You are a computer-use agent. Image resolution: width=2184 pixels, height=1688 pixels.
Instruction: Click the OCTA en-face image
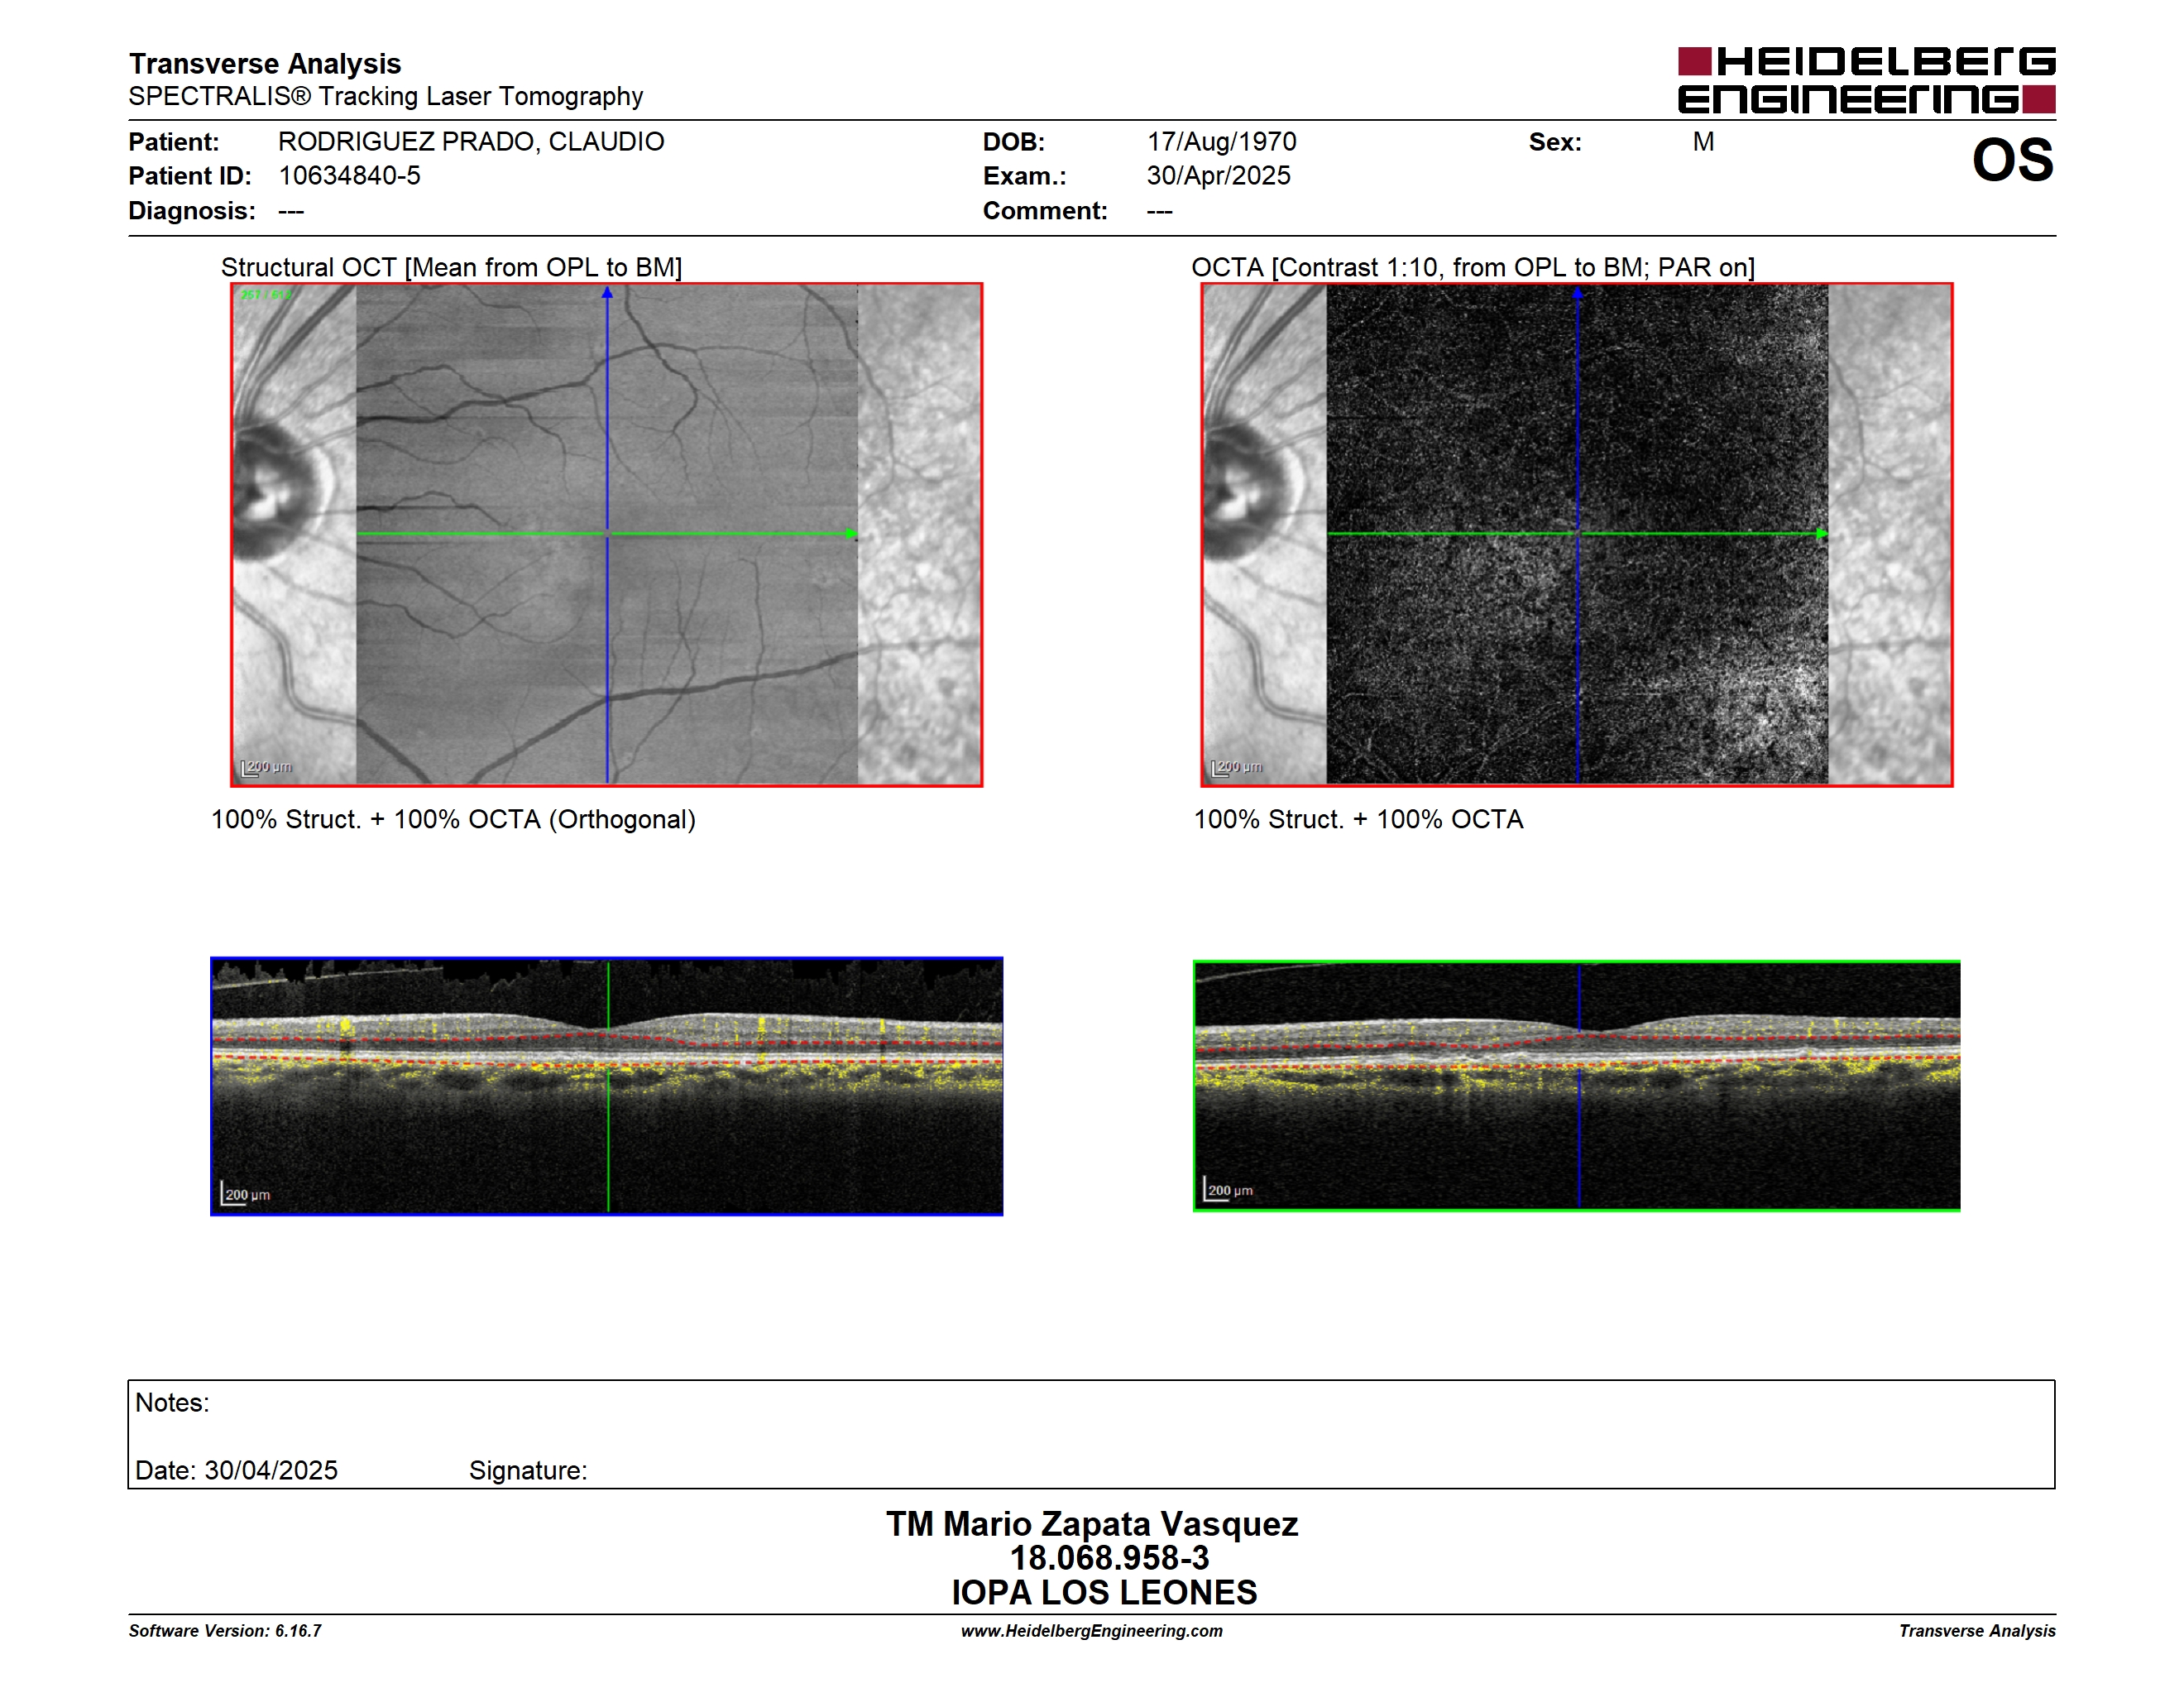[x=1577, y=535]
